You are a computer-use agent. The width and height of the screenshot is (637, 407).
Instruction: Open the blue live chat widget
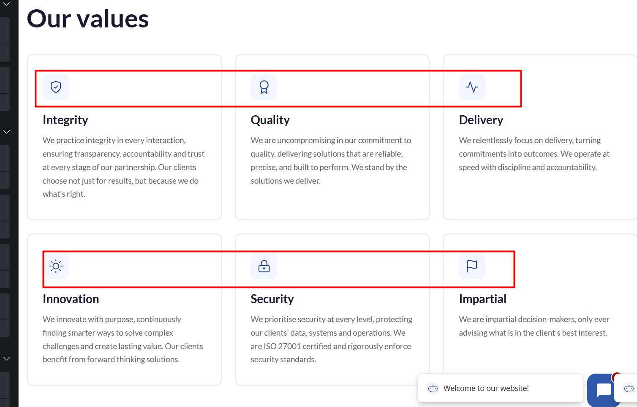pyautogui.click(x=603, y=390)
